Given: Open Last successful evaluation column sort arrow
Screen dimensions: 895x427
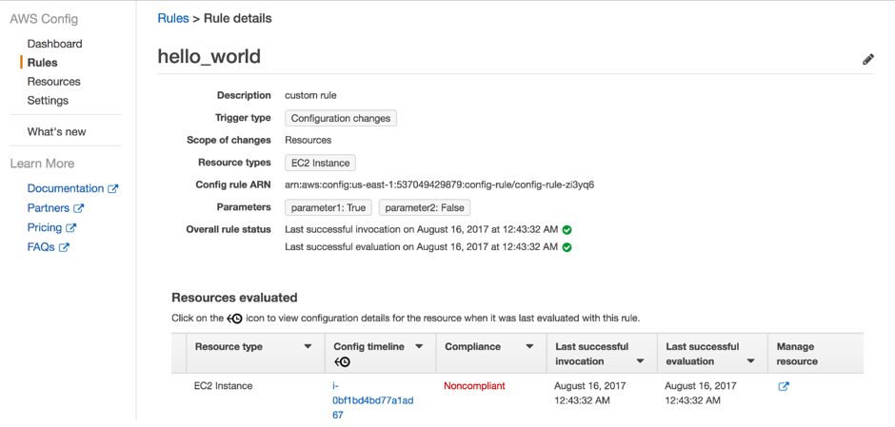Looking at the screenshot, I should [750, 361].
